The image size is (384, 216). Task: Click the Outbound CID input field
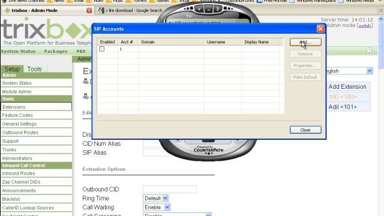click(x=170, y=189)
